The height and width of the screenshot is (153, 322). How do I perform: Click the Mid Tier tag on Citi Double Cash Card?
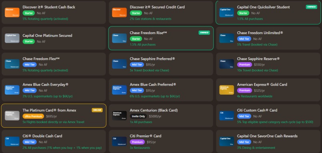tap(30, 142)
